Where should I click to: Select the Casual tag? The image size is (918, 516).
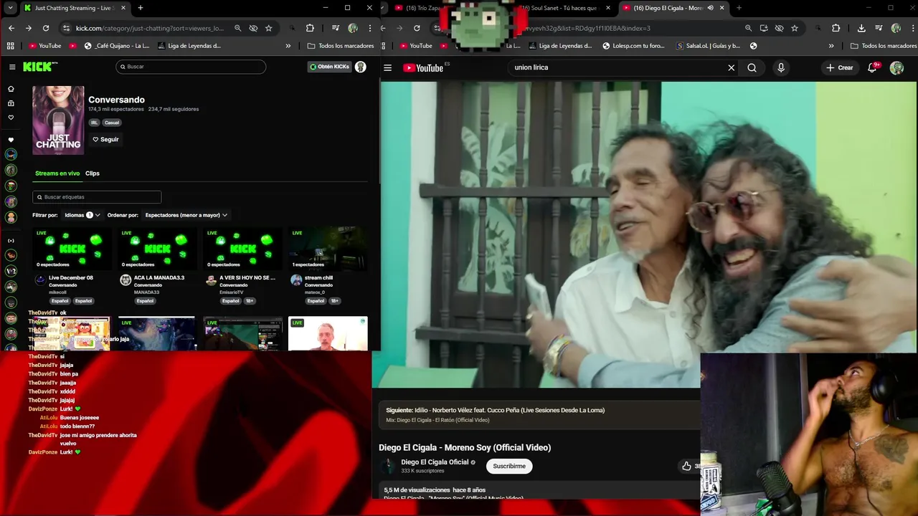click(x=112, y=123)
